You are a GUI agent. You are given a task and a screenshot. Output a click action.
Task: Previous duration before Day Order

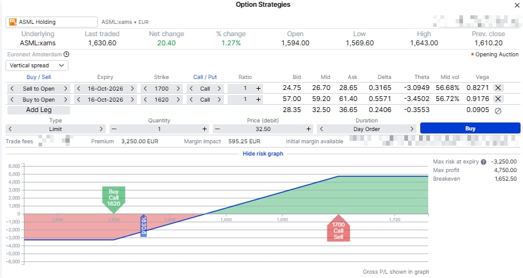tap(322, 129)
